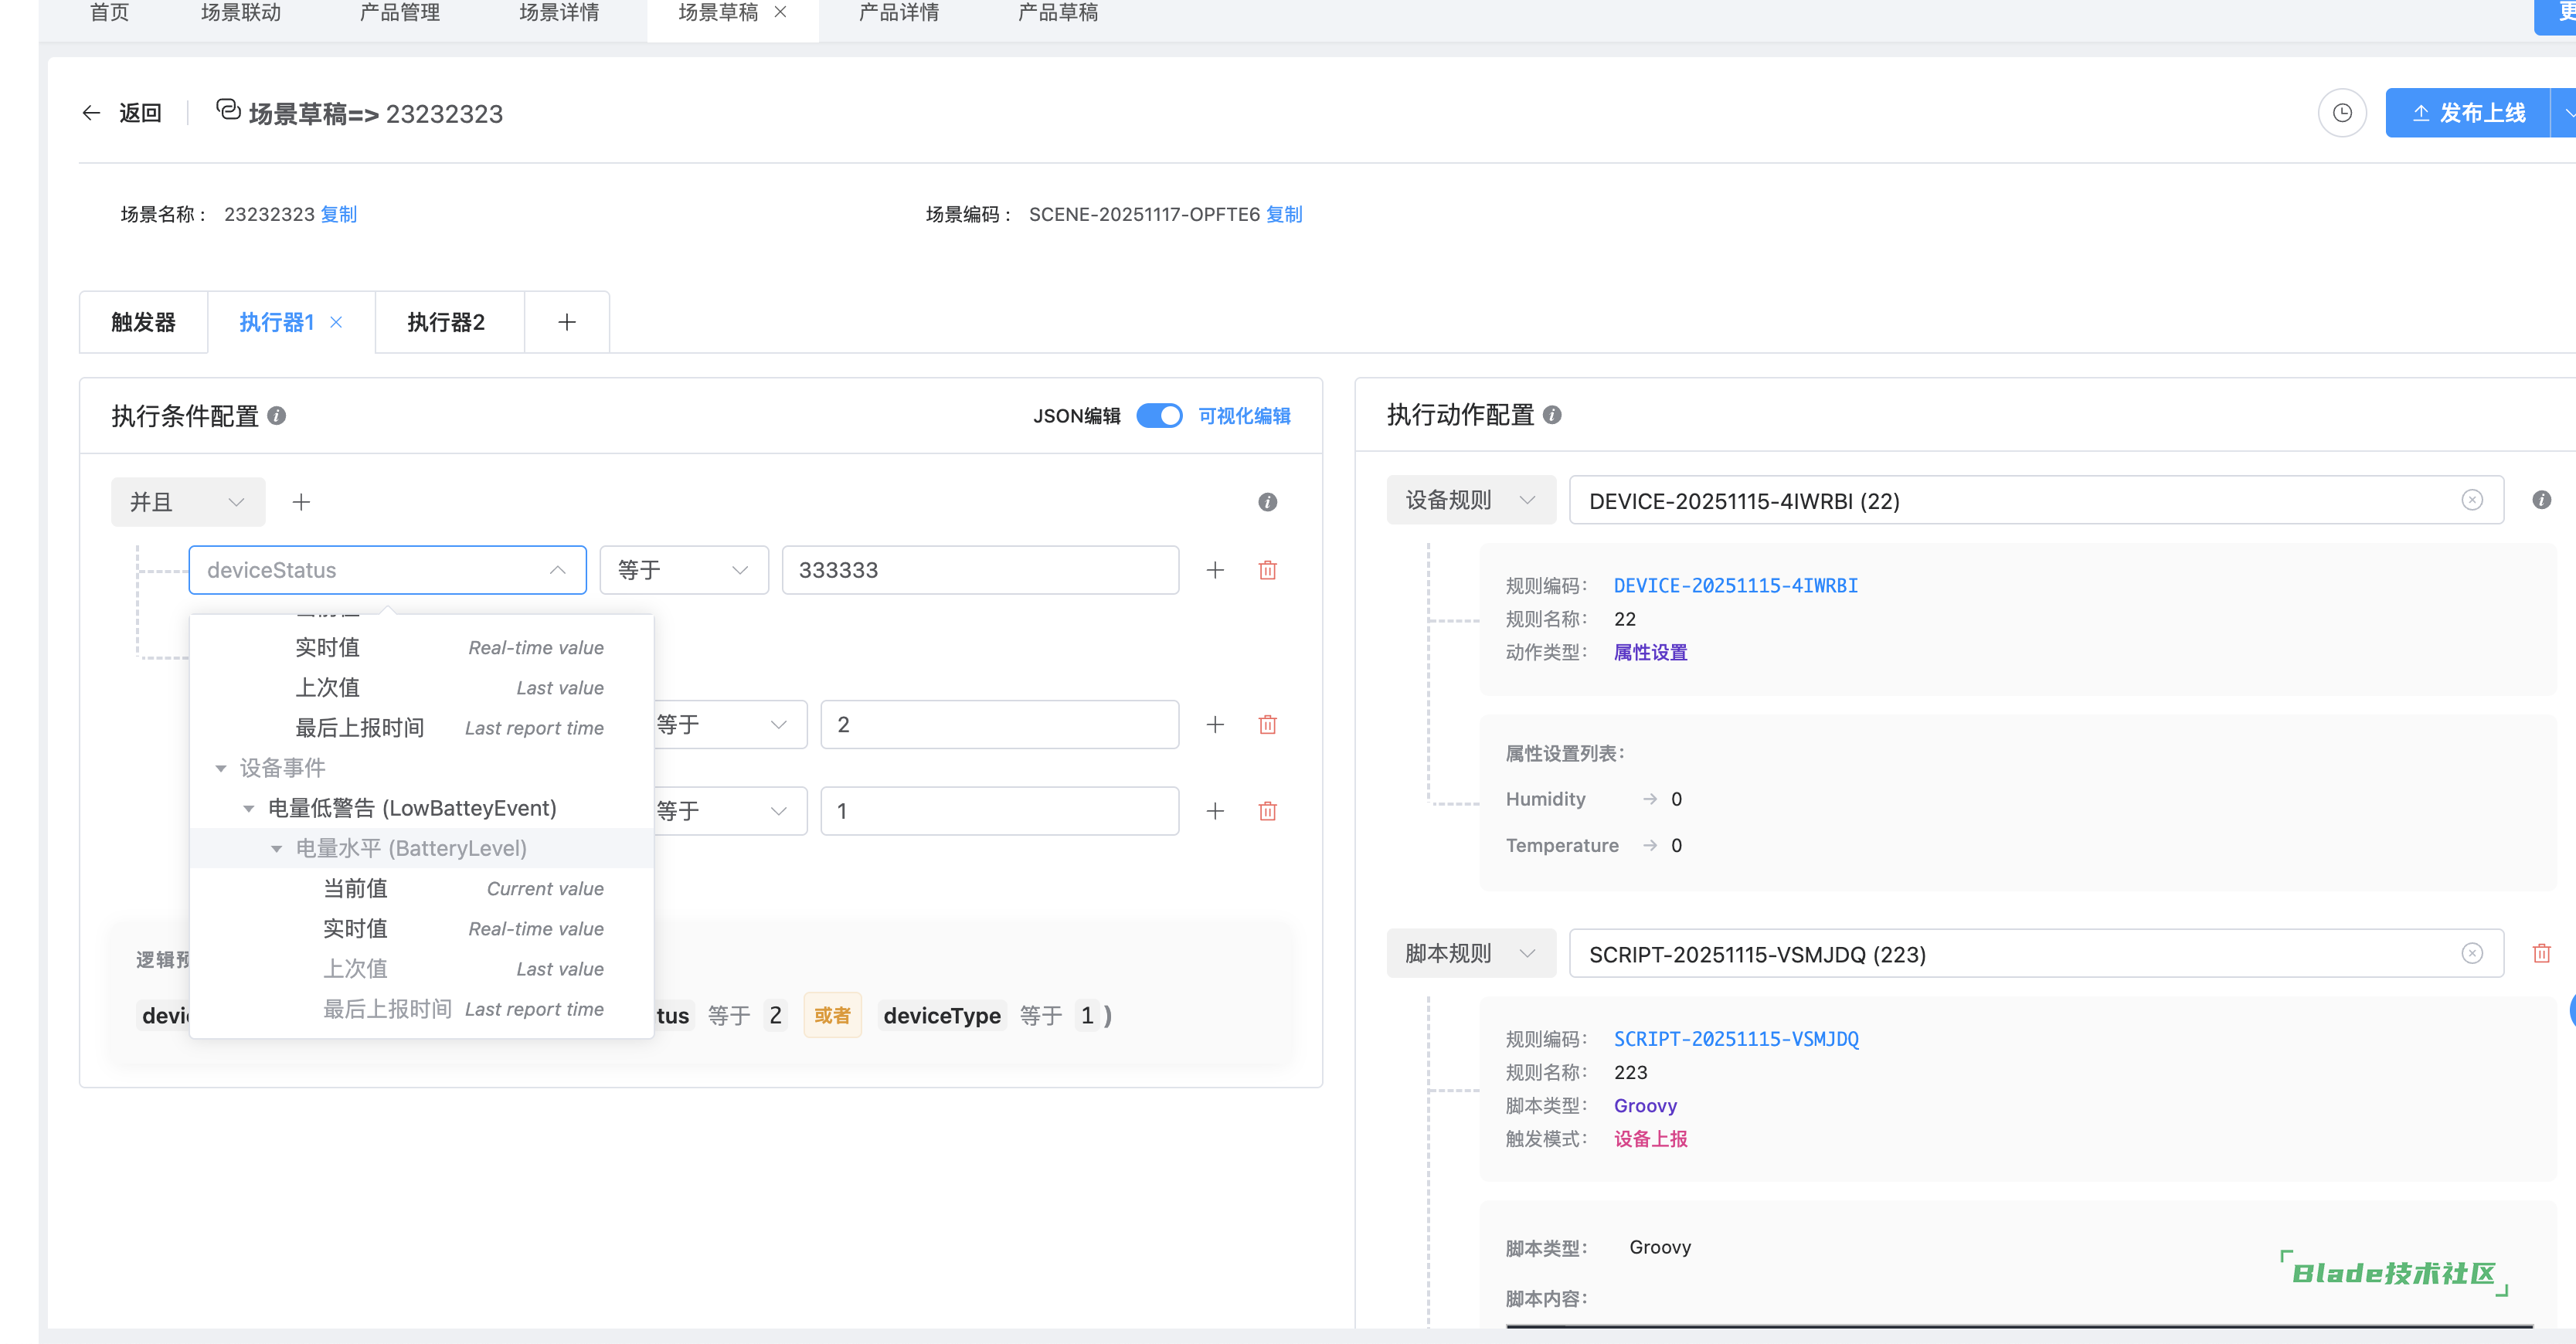Delete the 333333 condition row

point(1267,570)
